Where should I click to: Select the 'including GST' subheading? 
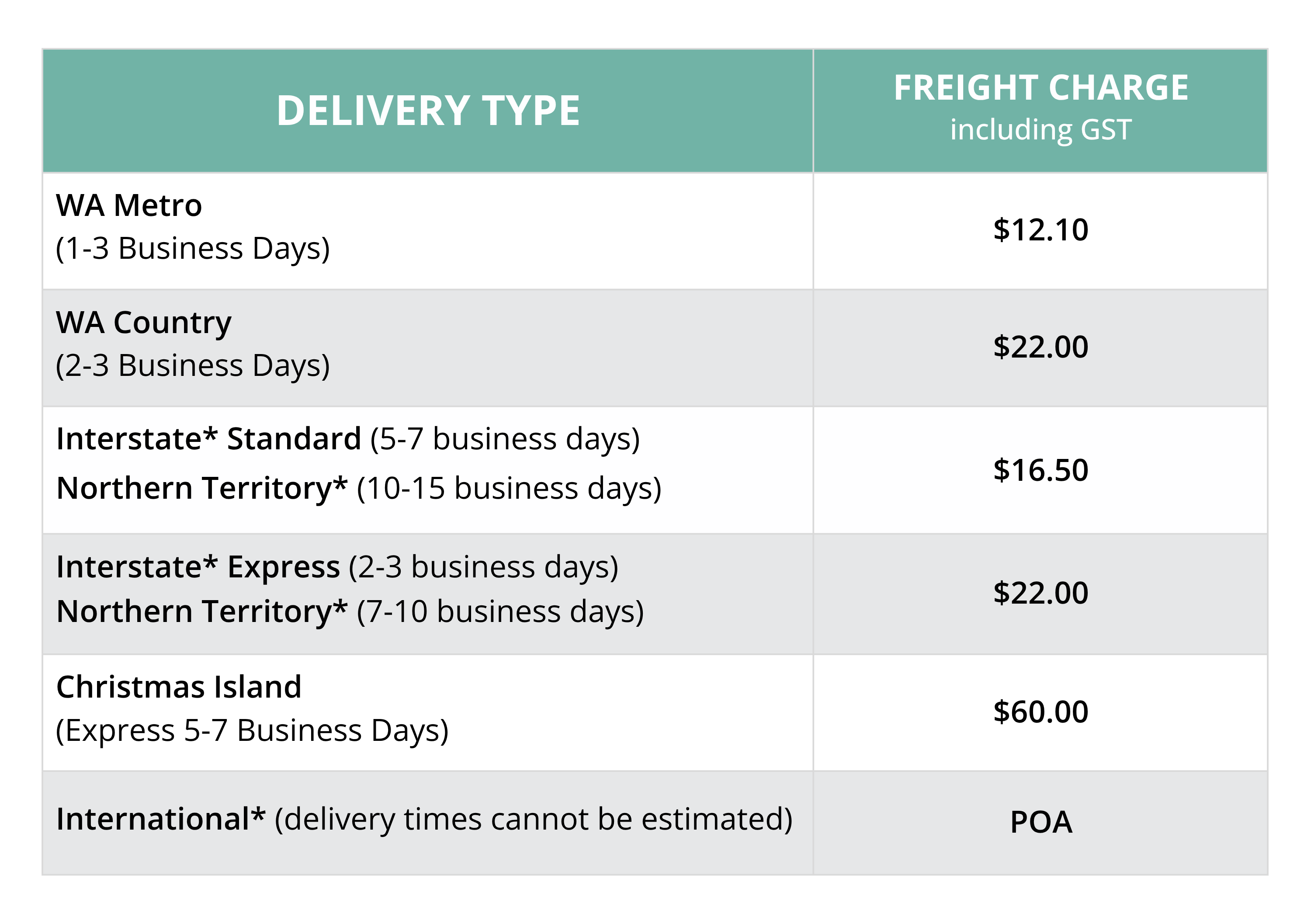click(1040, 130)
